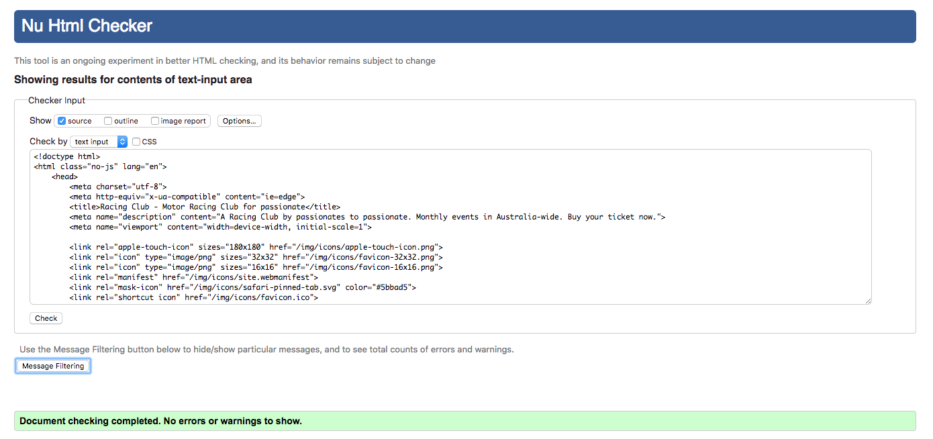Click the mask-icon link line in the textarea
933x439 pixels.
(242, 287)
